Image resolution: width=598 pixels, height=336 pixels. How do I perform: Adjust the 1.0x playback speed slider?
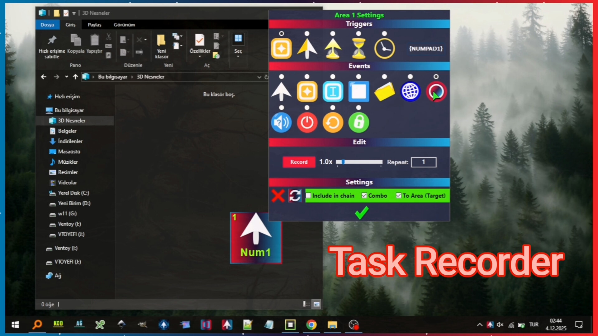tap(343, 162)
